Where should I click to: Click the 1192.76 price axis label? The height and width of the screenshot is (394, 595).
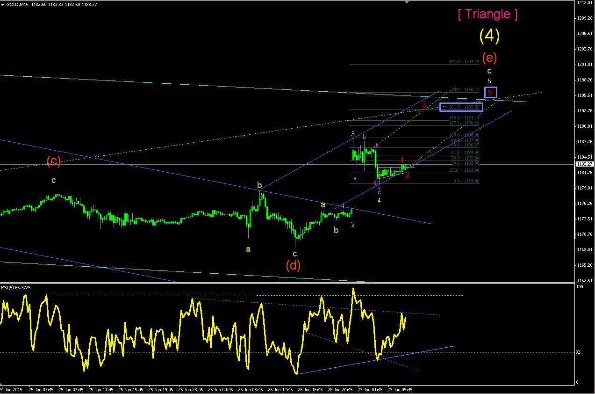click(584, 111)
